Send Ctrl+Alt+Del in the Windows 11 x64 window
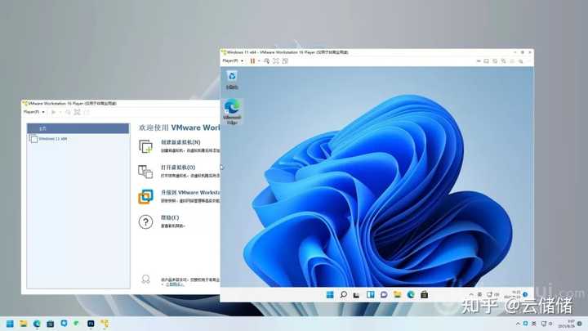 tap(266, 60)
